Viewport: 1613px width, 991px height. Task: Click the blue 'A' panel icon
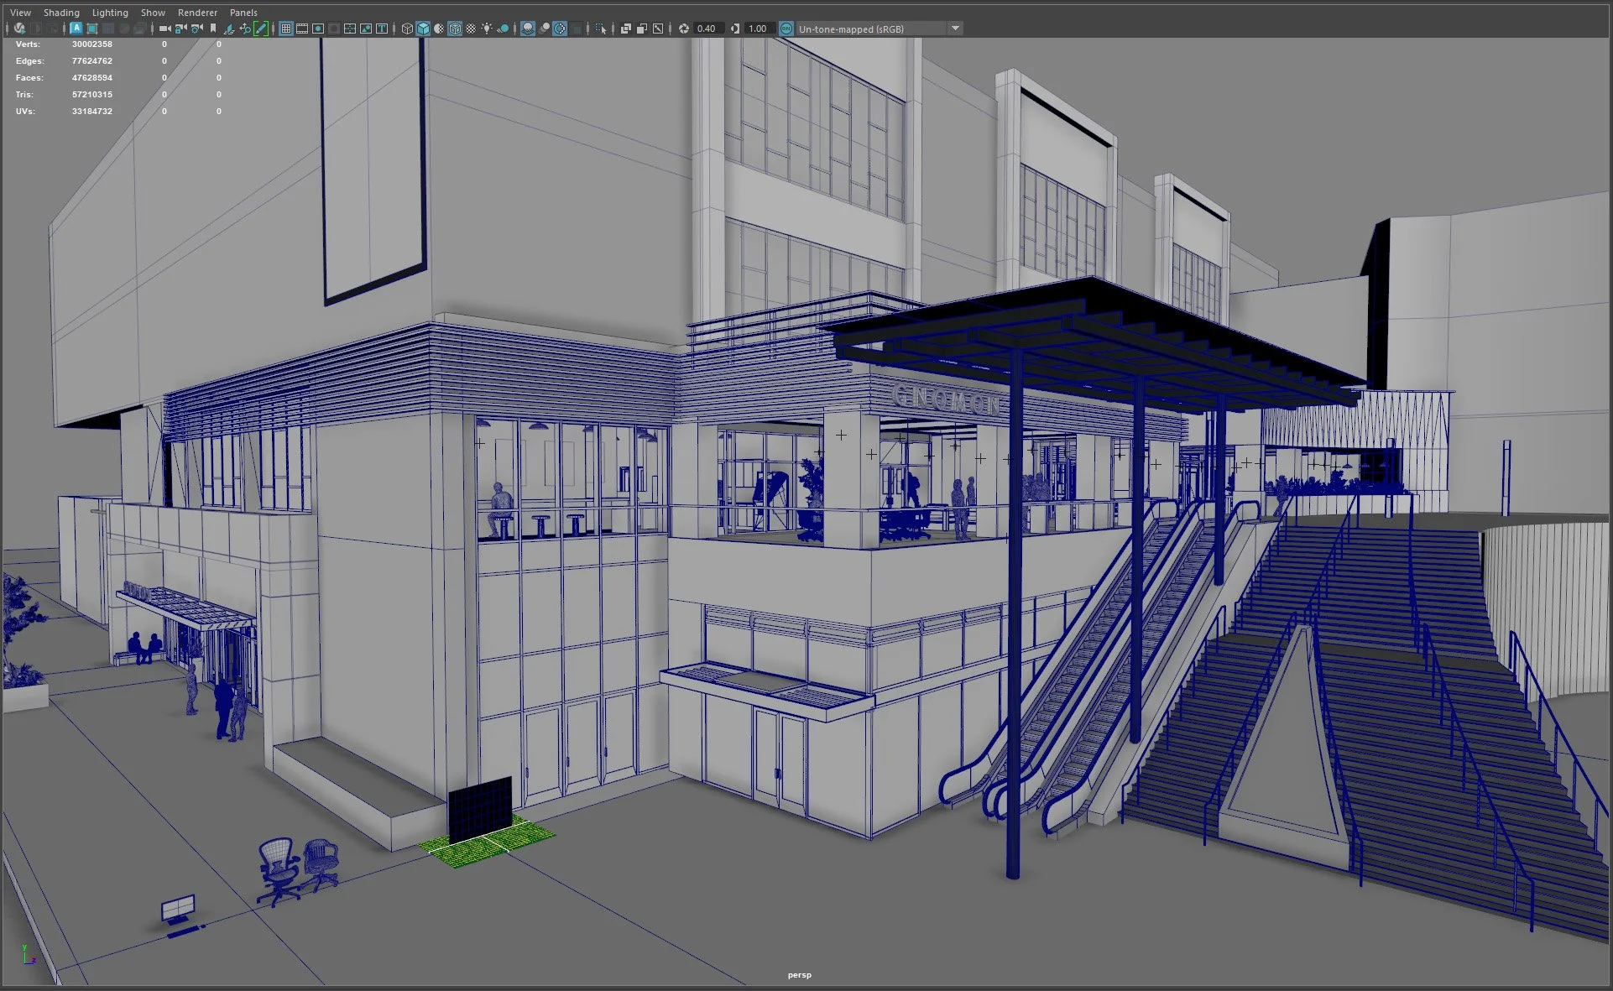[76, 29]
